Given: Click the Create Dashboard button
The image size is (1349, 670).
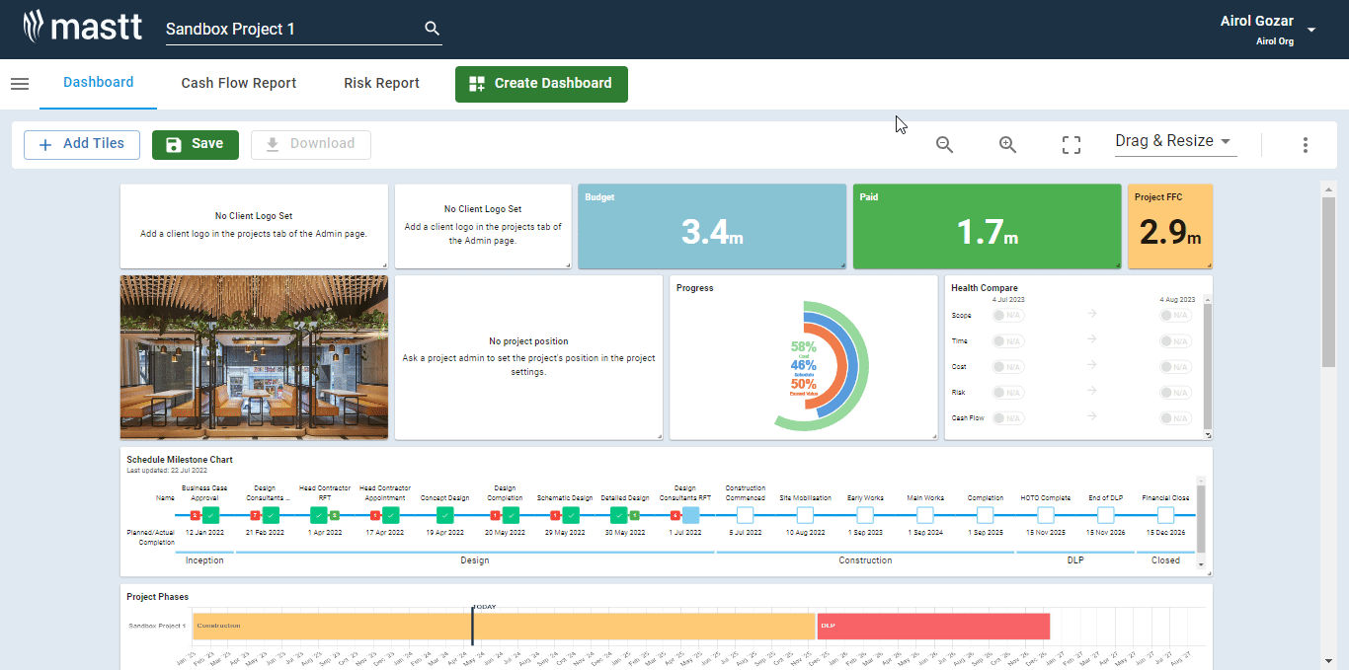Looking at the screenshot, I should [x=541, y=84].
